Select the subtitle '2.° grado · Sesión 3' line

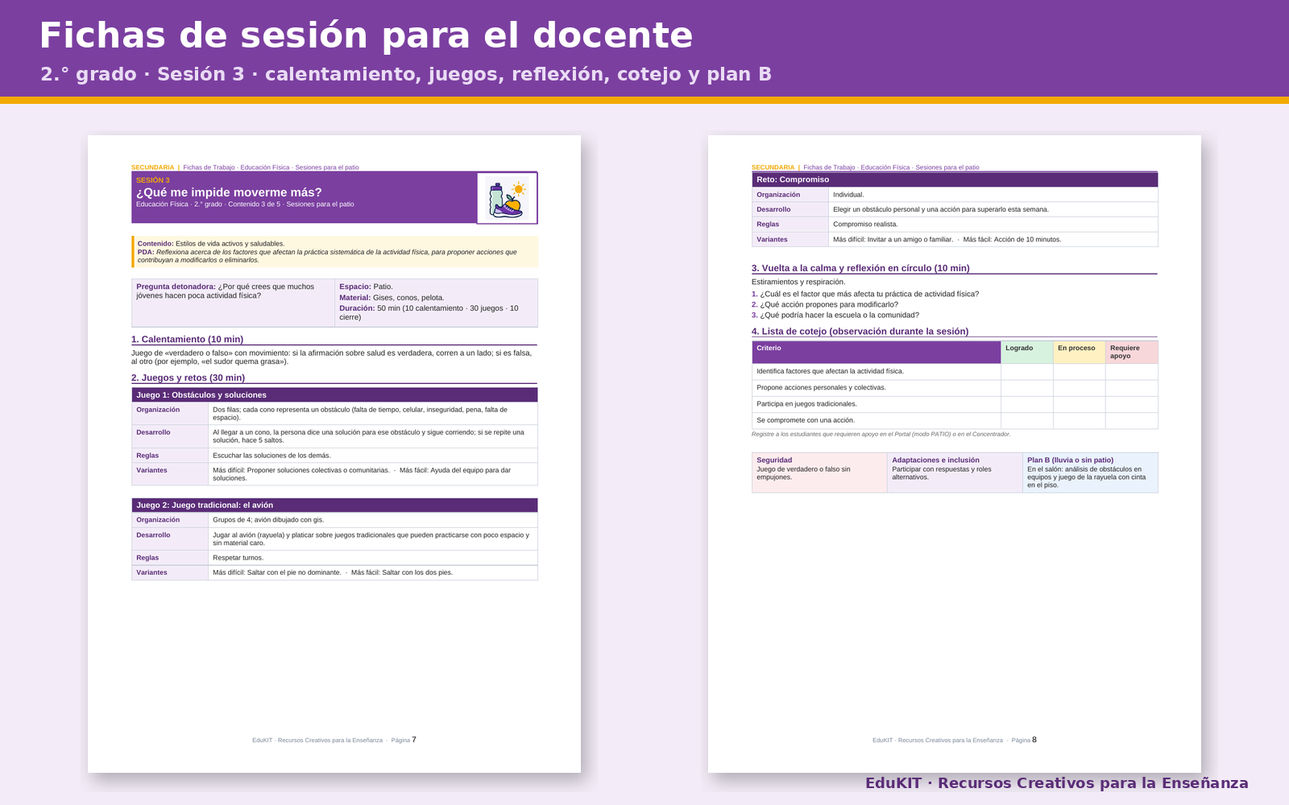tap(406, 74)
